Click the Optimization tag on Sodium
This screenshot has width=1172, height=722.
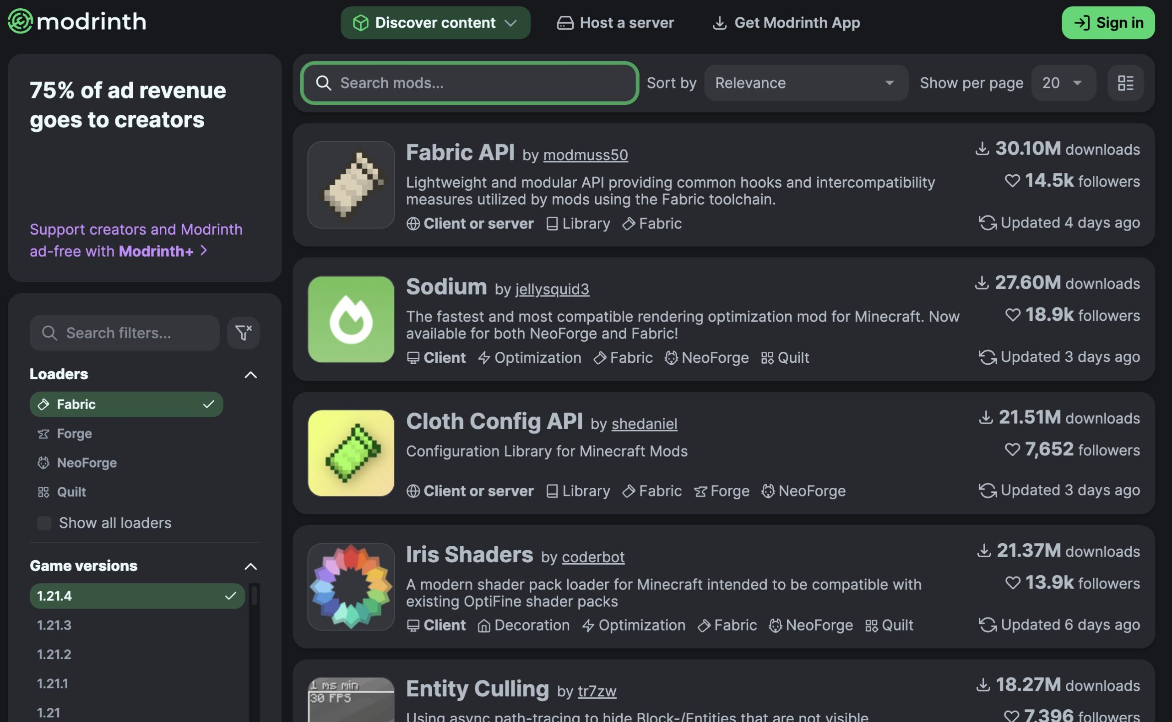point(529,358)
